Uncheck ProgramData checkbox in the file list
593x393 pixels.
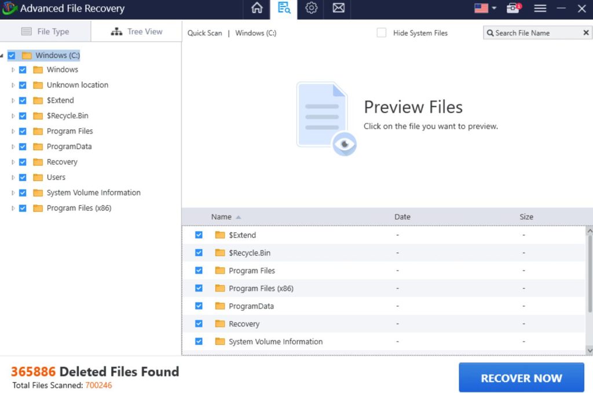pyautogui.click(x=199, y=306)
